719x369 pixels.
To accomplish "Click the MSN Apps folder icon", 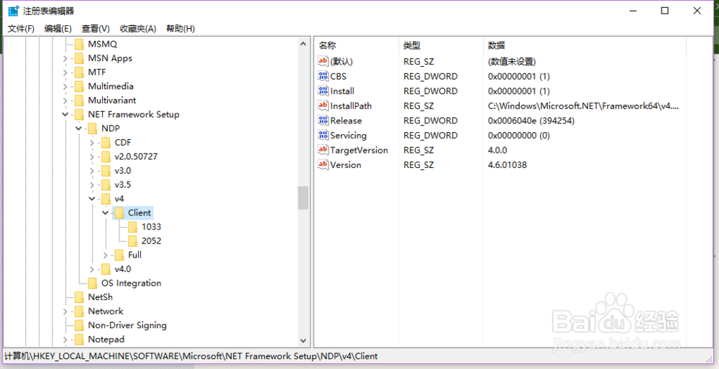I will click(79, 58).
